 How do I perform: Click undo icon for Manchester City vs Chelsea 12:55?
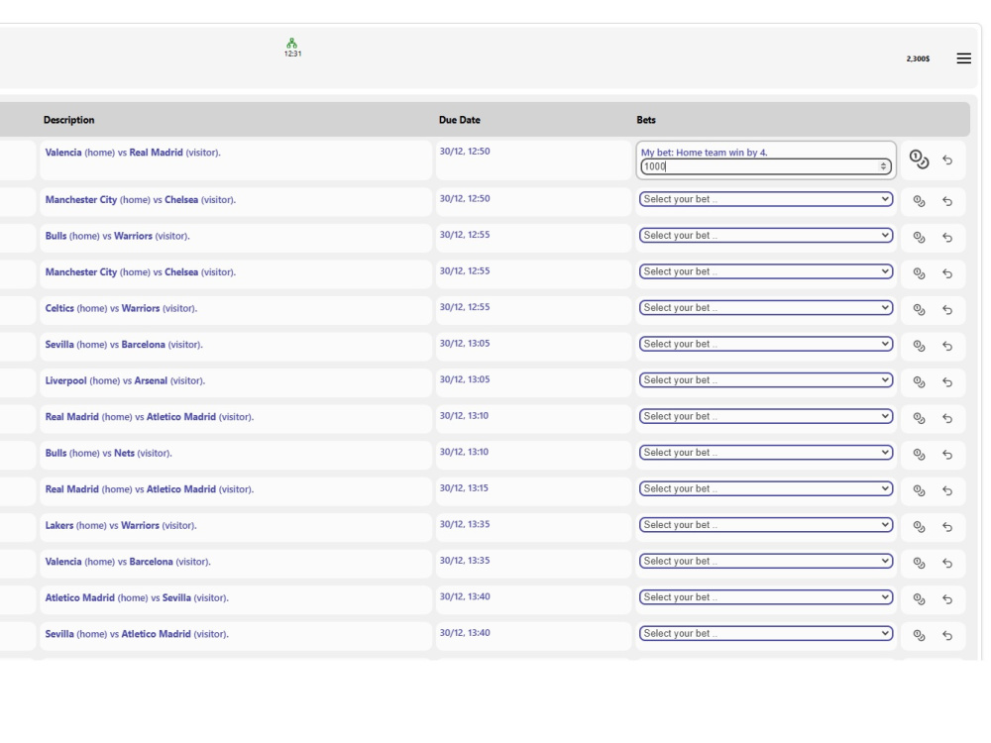946,273
